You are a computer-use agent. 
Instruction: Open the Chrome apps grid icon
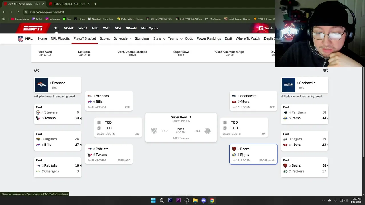pos(4,19)
